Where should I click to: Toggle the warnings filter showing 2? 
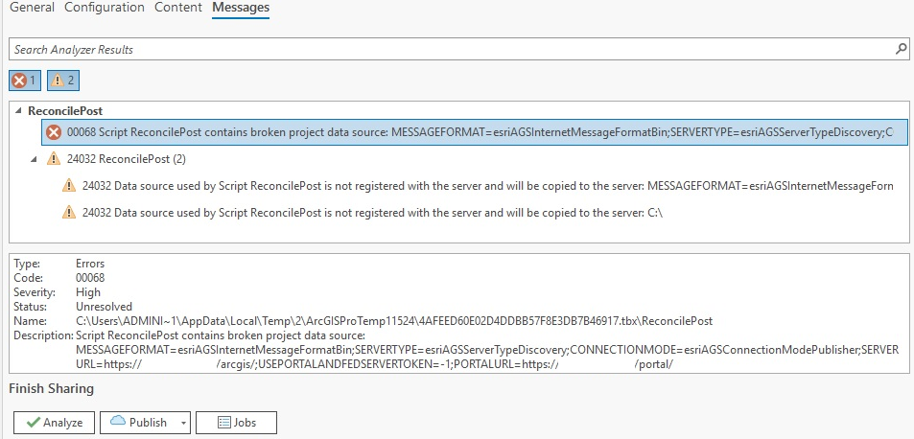click(x=63, y=81)
